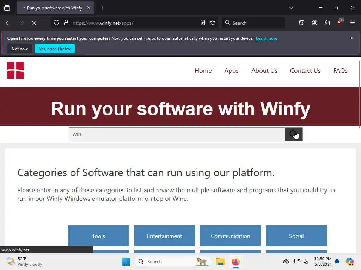Open the About Us page

coord(264,71)
